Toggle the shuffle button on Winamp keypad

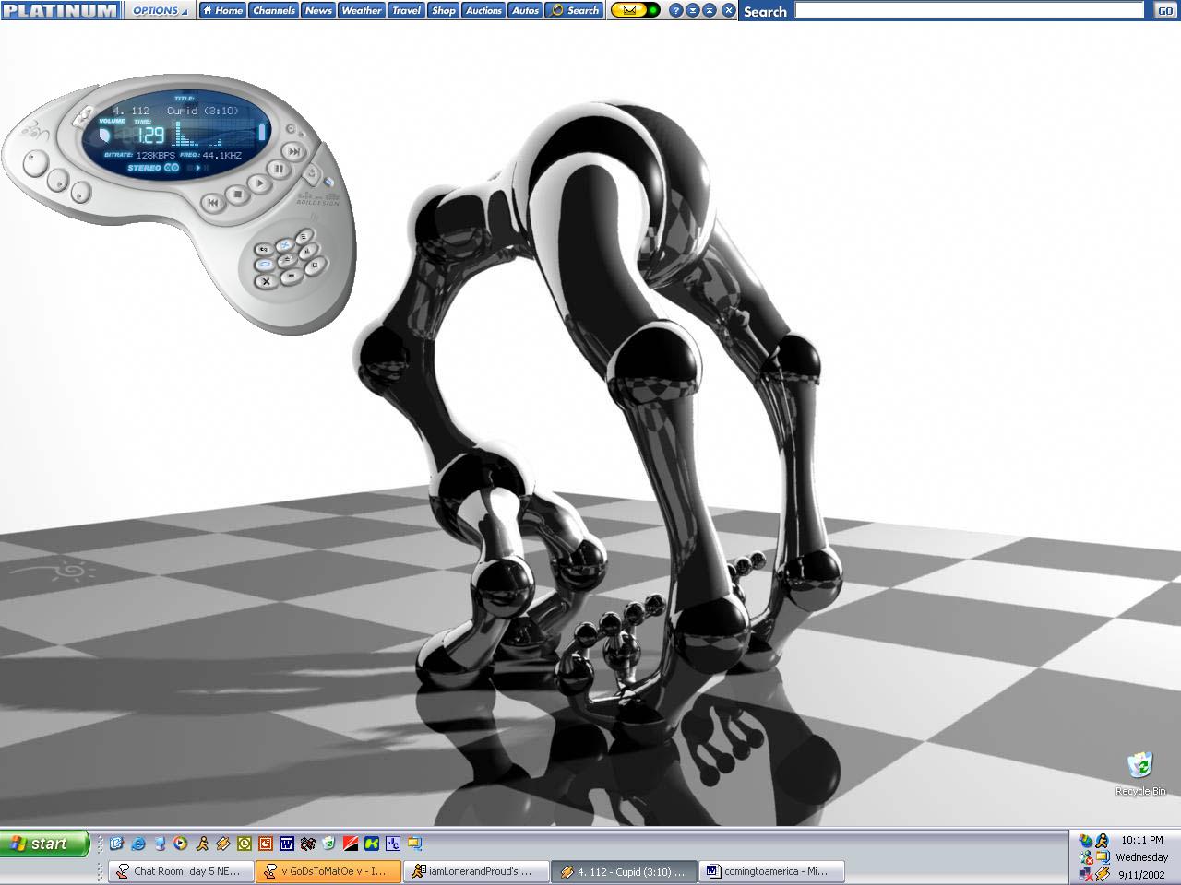pyautogui.click(x=284, y=244)
